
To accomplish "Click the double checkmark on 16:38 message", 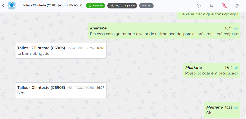I will 236,107.
